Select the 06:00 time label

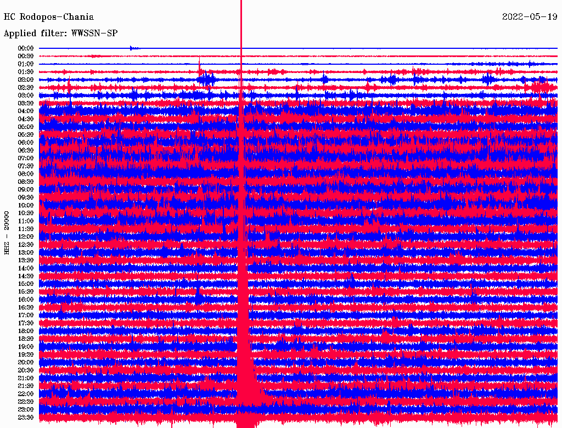coord(26,142)
